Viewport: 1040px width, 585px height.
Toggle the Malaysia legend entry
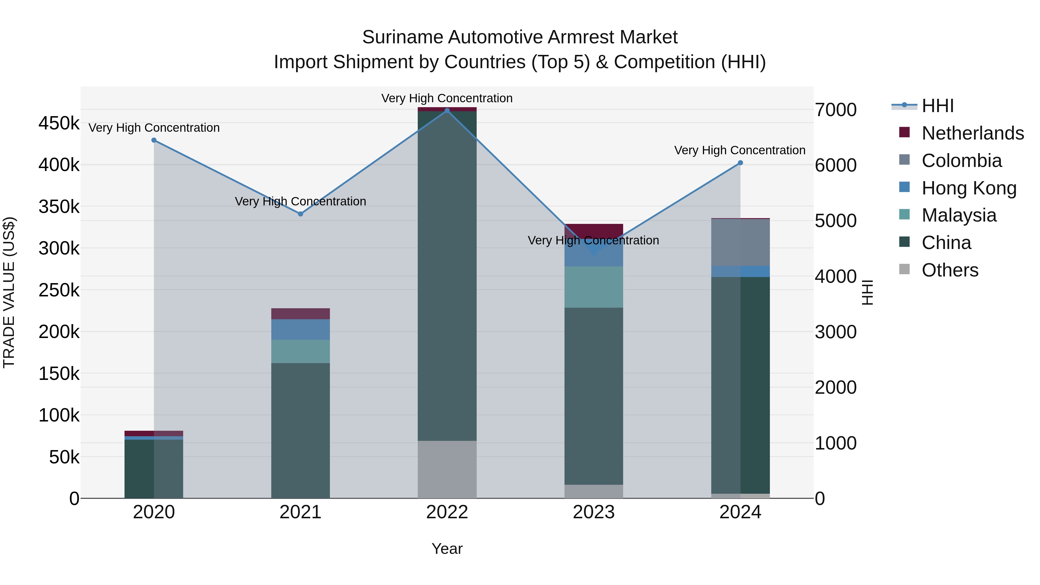948,215
